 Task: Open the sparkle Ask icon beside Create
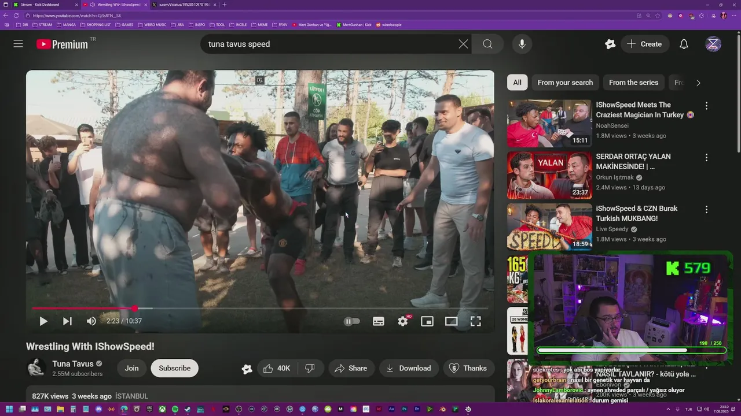(x=610, y=44)
